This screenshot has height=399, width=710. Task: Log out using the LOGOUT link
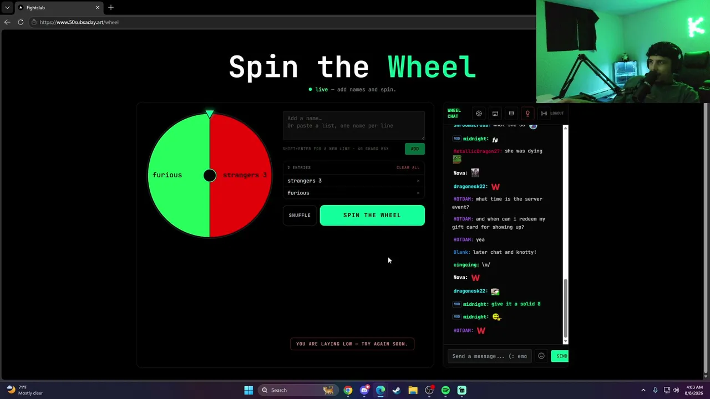click(x=557, y=114)
